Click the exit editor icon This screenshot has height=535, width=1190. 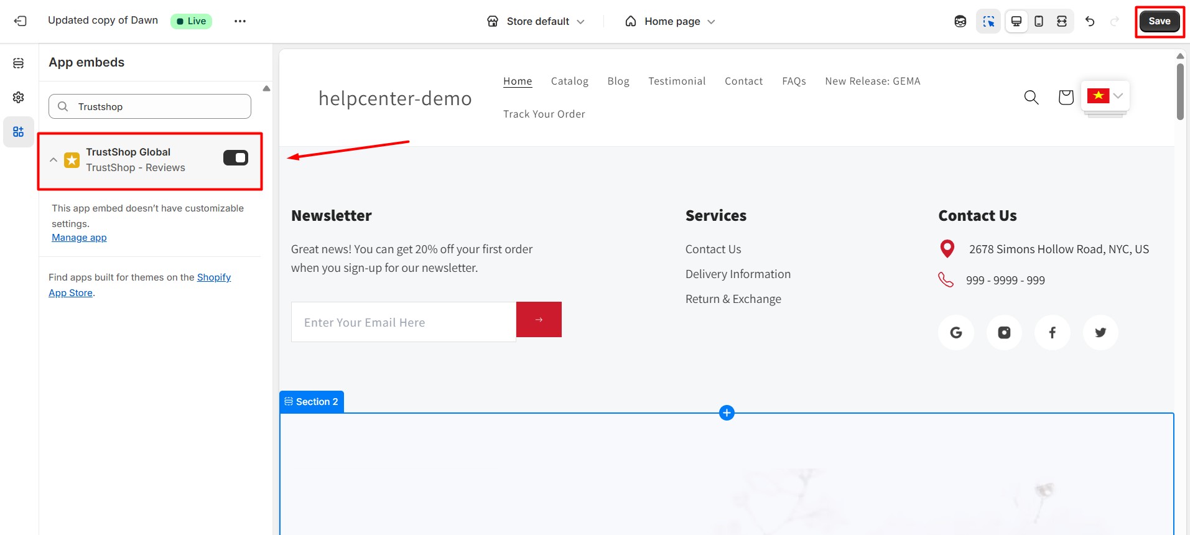(21, 21)
